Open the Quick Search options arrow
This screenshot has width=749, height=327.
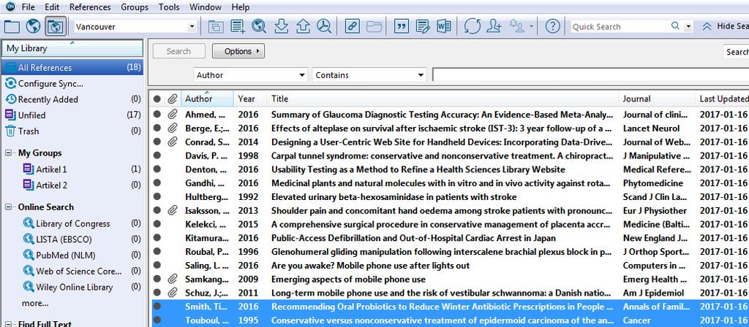point(688,27)
